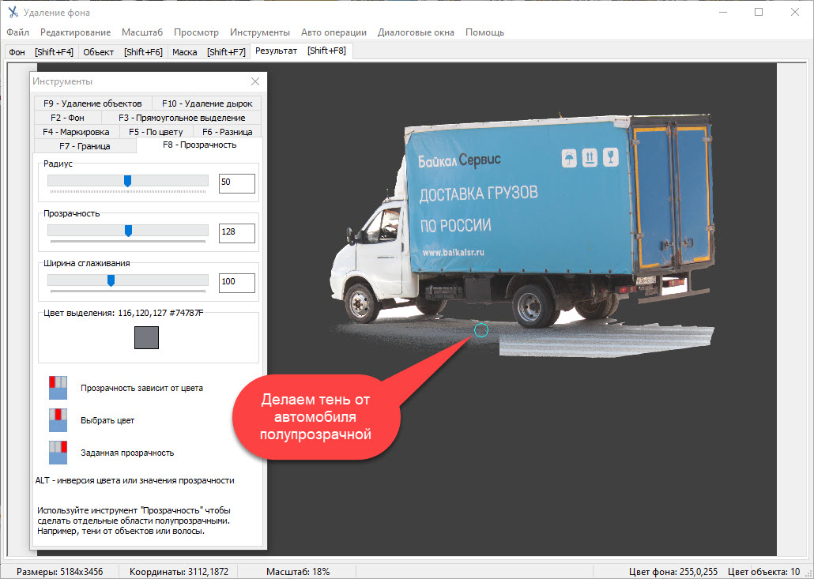Viewport: 814px width, 579px height.
Task: Click the Радиус slider handle
Action: point(127,181)
